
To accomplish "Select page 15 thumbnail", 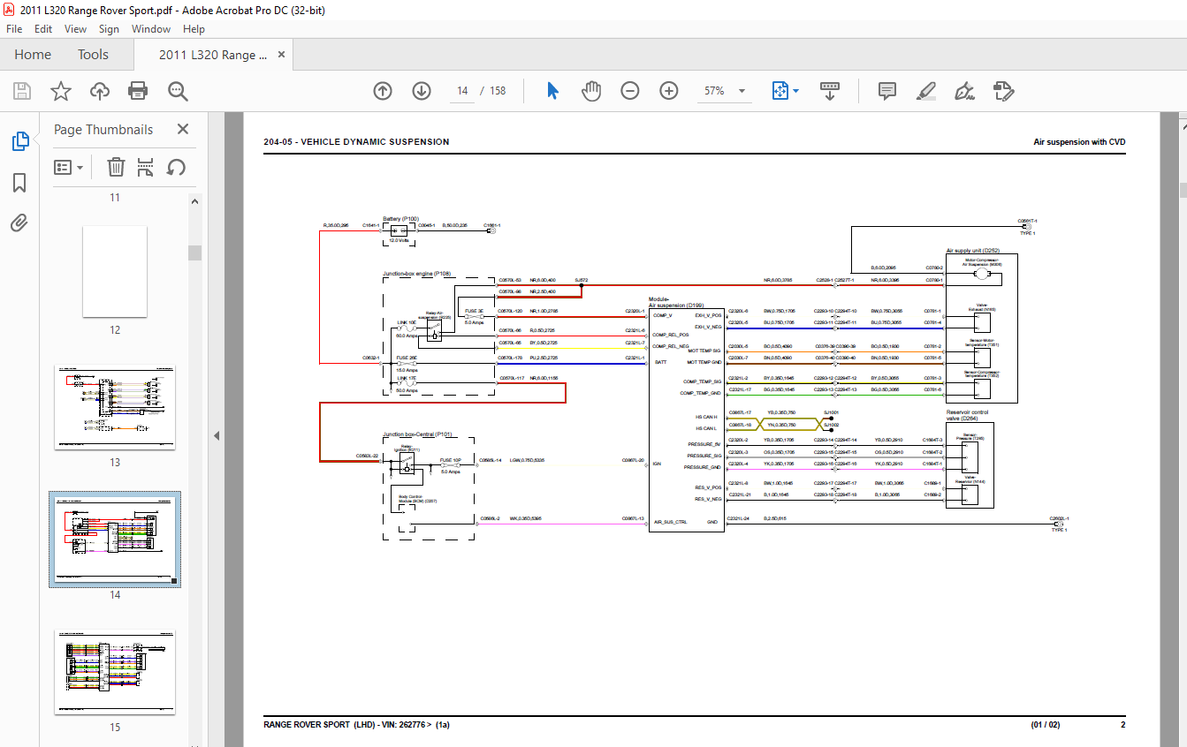I will click(115, 672).
